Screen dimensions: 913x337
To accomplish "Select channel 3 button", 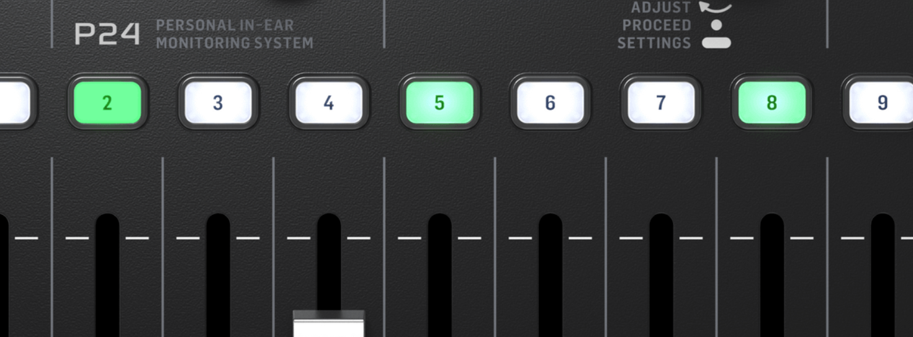I will tap(218, 102).
